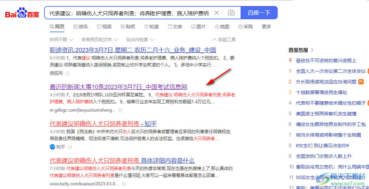Click the pinned-top icon in hot search
Image resolution: width=369 pixels, height=189 pixels.
[290, 60]
